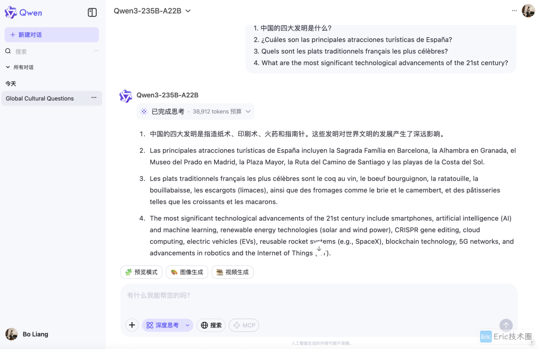Select 视频生成 video generation chip

click(x=233, y=272)
